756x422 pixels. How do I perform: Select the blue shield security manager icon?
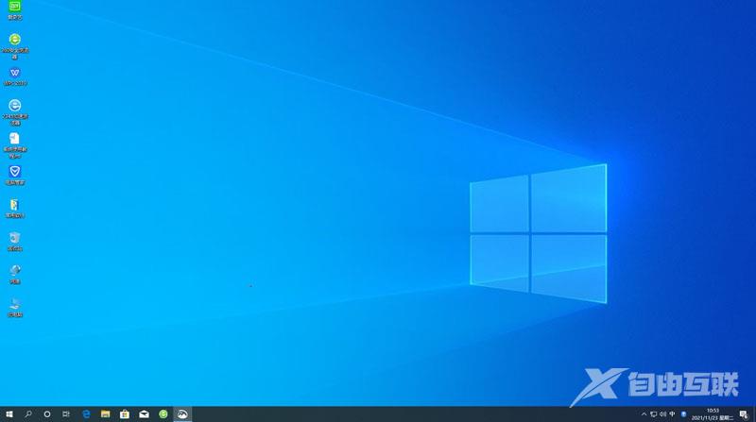tap(14, 172)
